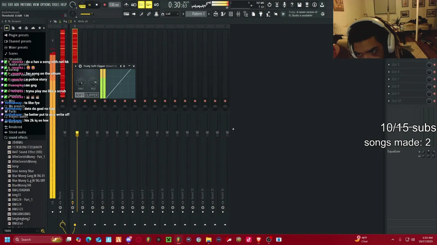Select the Ak47 Sound Effect (HD) sample
This screenshot has height=245, width=437.
click(27, 152)
